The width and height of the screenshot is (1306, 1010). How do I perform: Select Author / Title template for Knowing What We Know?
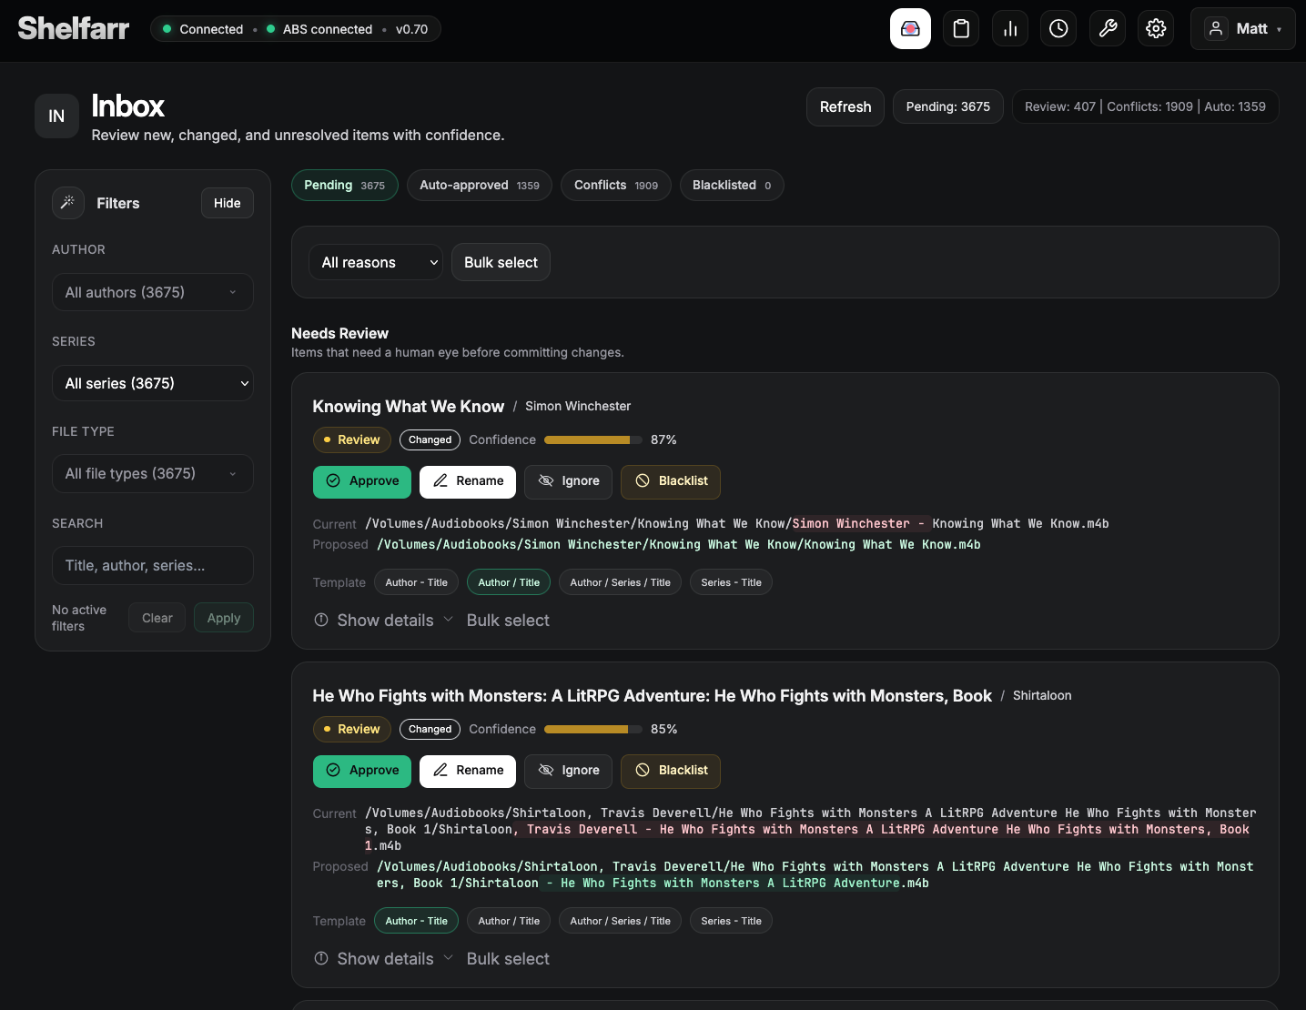click(x=509, y=582)
